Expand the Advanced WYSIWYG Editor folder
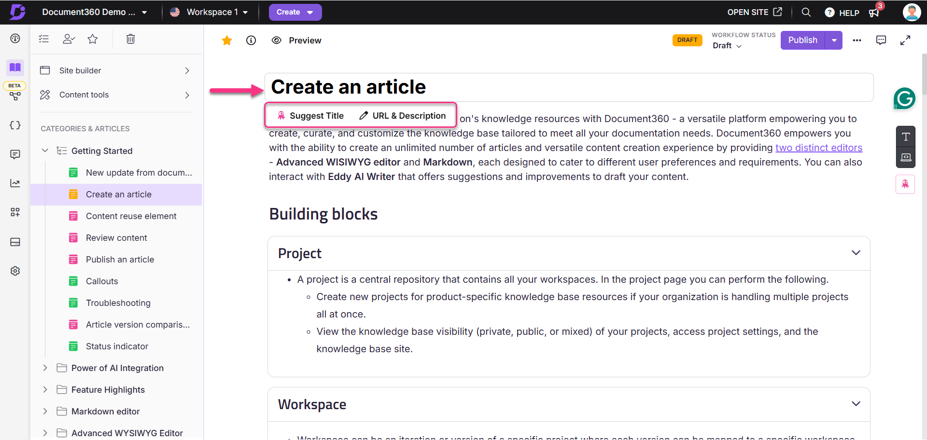The width and height of the screenshot is (927, 440). point(45,433)
